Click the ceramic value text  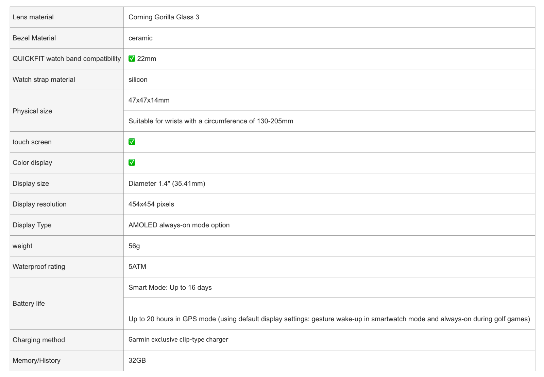[140, 38]
